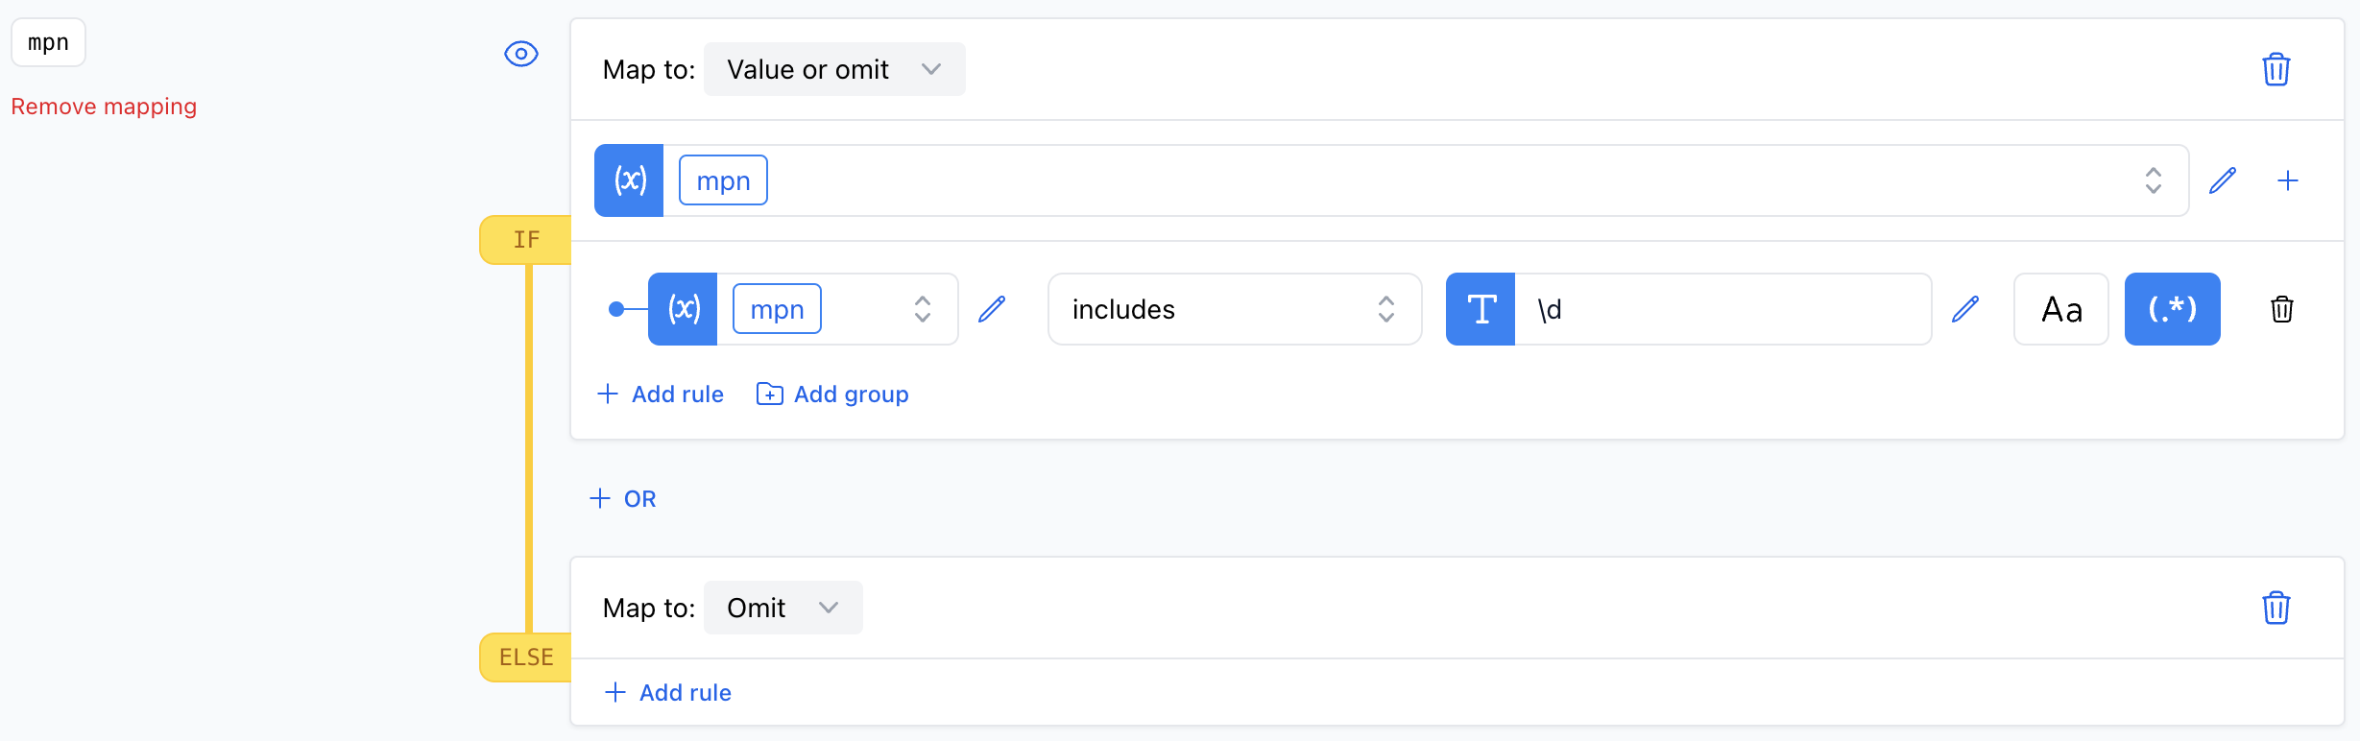
Task: Toggle the regex (.*) button
Action: click(x=2173, y=309)
